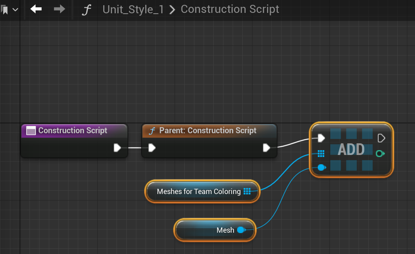Click the purple Construction Script node icon

coord(31,130)
